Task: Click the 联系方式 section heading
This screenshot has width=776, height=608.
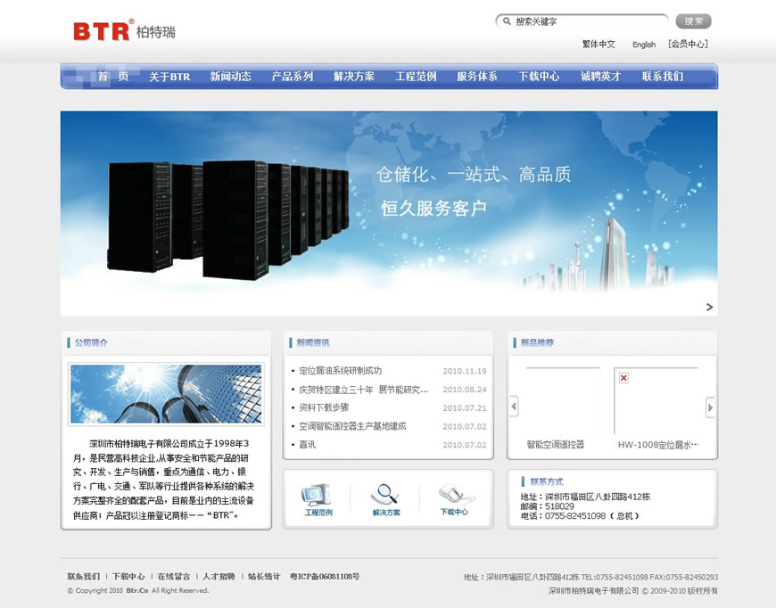Action: point(547,481)
